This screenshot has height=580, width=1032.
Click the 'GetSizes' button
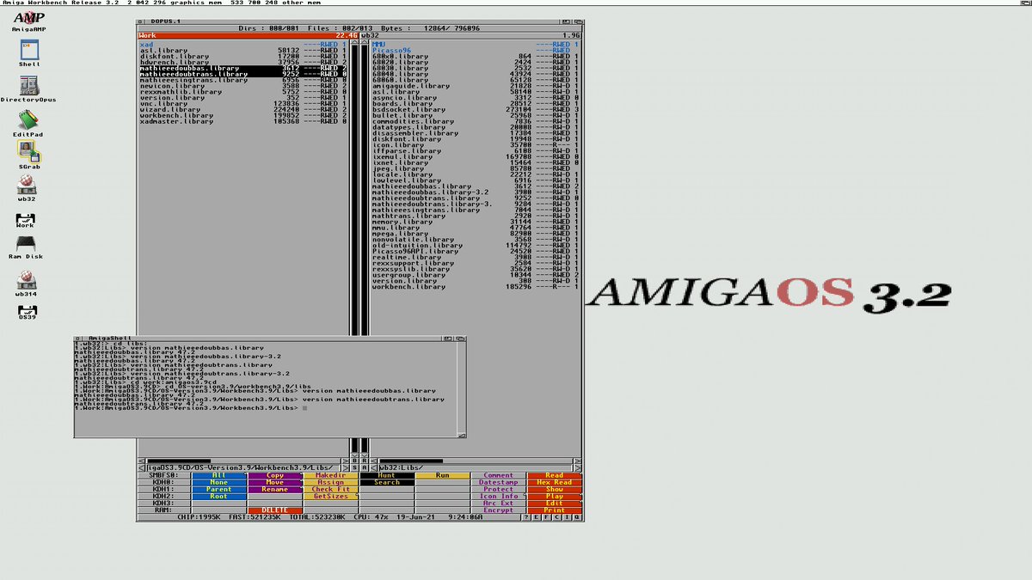(331, 496)
